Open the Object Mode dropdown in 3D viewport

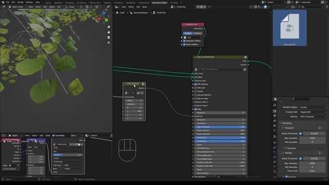click(17, 7)
